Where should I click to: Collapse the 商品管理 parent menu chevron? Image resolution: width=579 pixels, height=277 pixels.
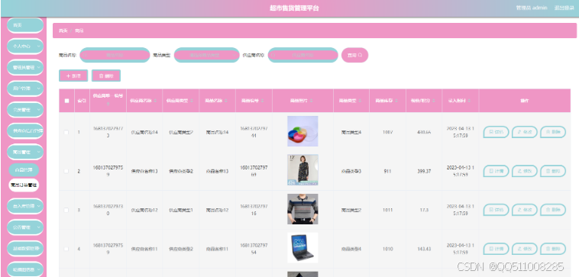tap(38, 152)
